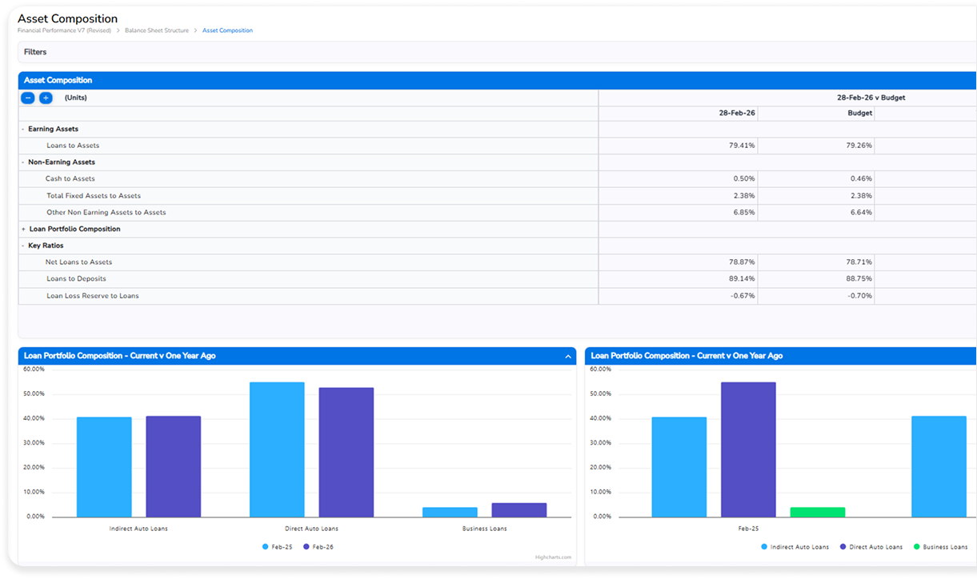Open the Filters panel
Screen dimensions: 977x579
[497, 52]
